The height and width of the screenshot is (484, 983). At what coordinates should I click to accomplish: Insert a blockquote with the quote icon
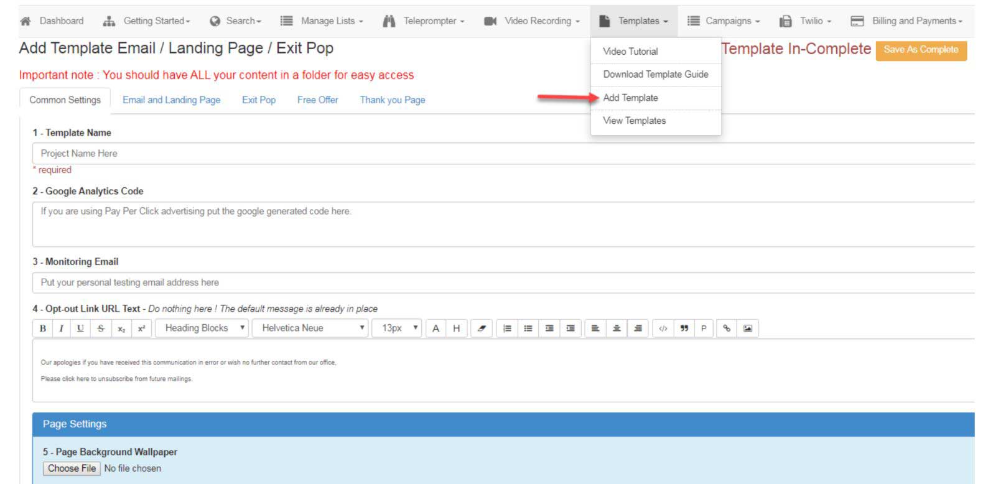(x=684, y=328)
